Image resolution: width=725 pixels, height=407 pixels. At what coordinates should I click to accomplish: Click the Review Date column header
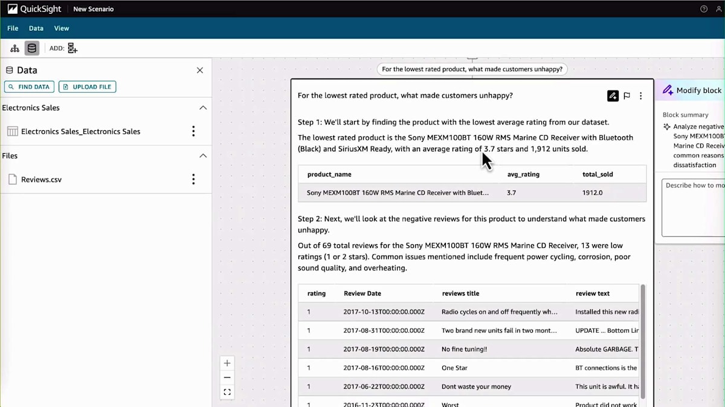click(362, 294)
